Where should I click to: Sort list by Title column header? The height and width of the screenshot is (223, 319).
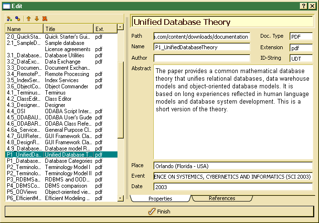coord(68,29)
